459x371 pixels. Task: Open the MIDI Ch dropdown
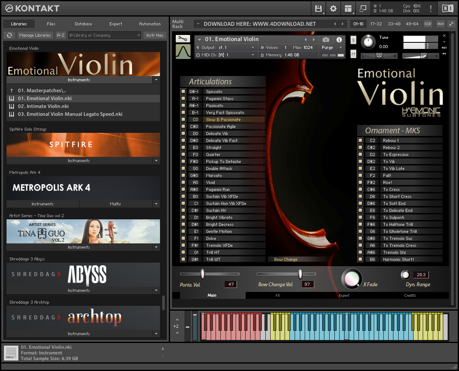pyautogui.click(x=253, y=55)
